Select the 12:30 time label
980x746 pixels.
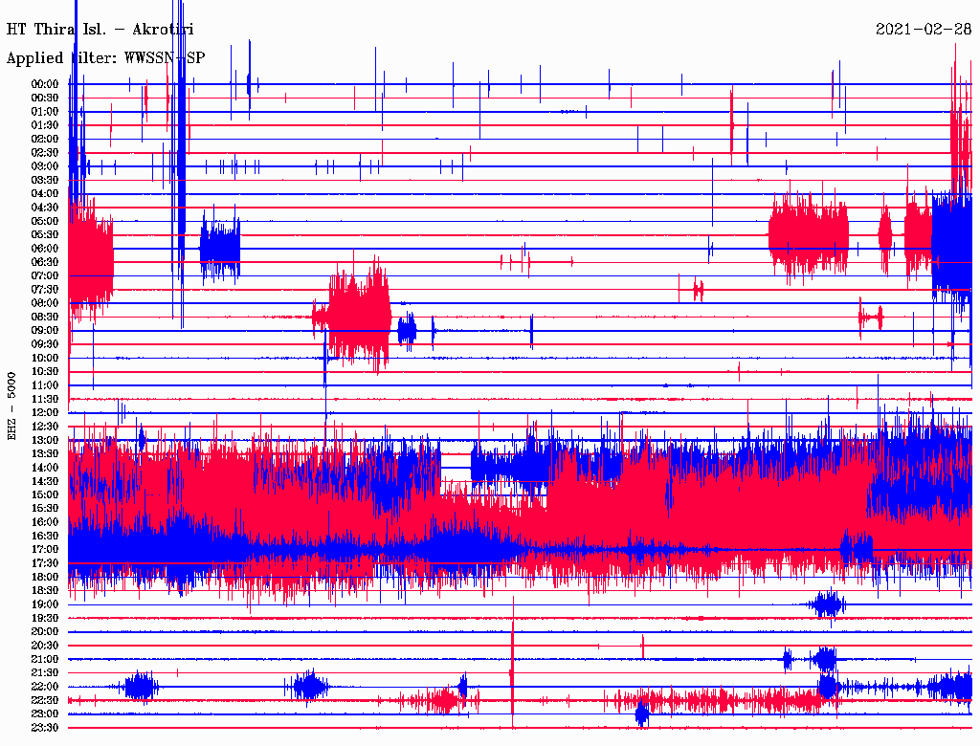point(45,427)
